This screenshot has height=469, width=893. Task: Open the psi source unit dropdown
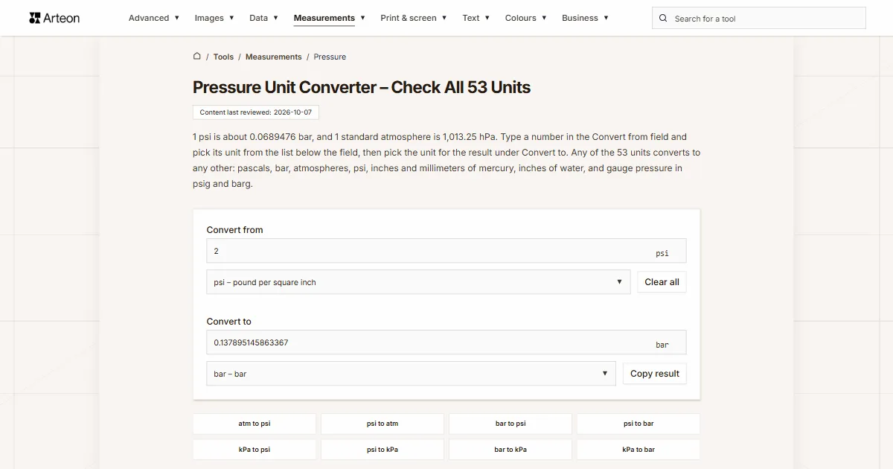coord(418,282)
